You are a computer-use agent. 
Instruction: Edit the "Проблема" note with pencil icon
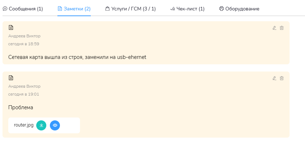pos(274,78)
